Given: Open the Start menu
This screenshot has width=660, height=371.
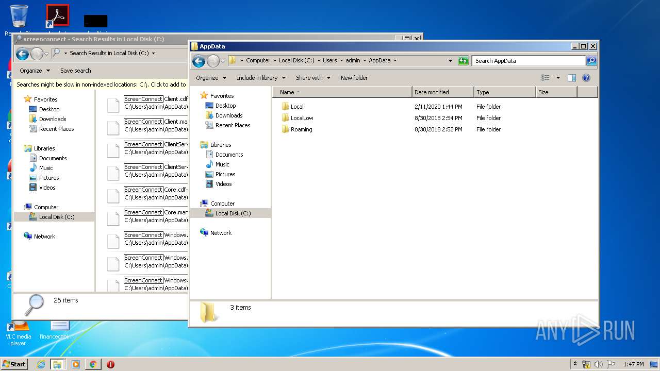Looking at the screenshot, I should (14, 364).
